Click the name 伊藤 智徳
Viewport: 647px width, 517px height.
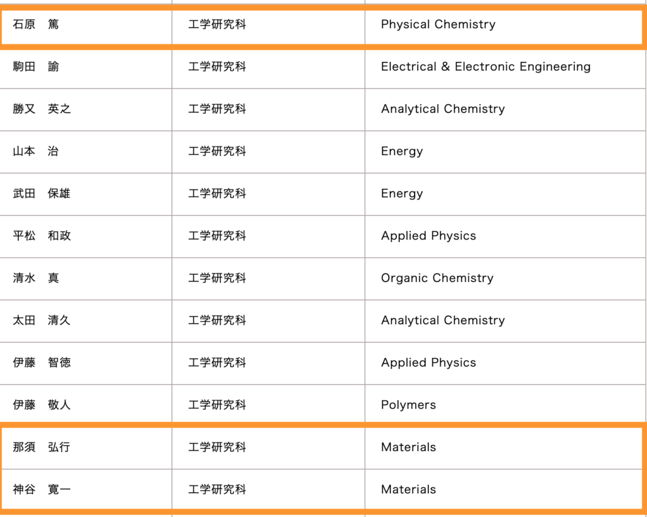pos(42,363)
